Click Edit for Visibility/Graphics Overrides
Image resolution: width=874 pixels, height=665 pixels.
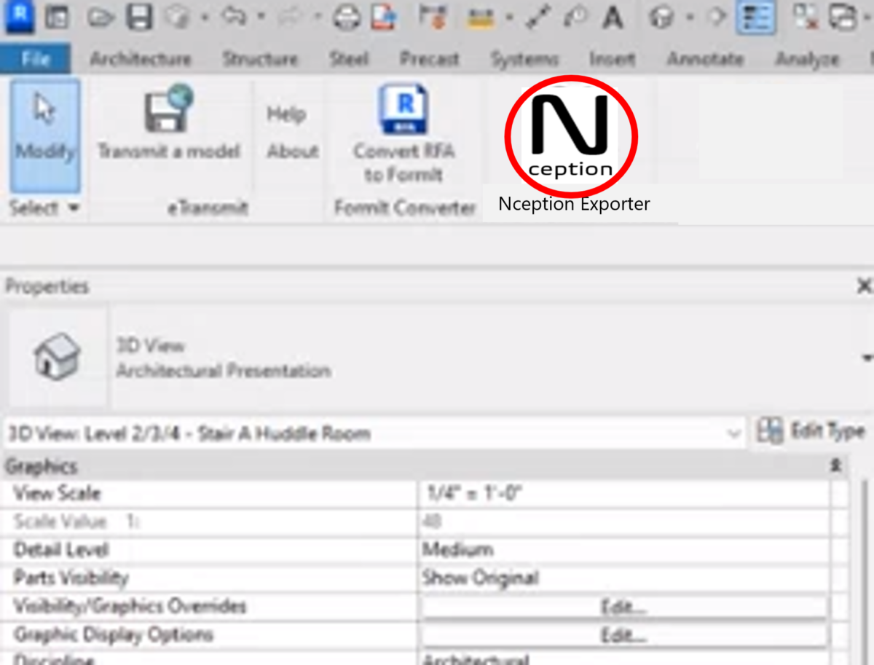coord(623,607)
